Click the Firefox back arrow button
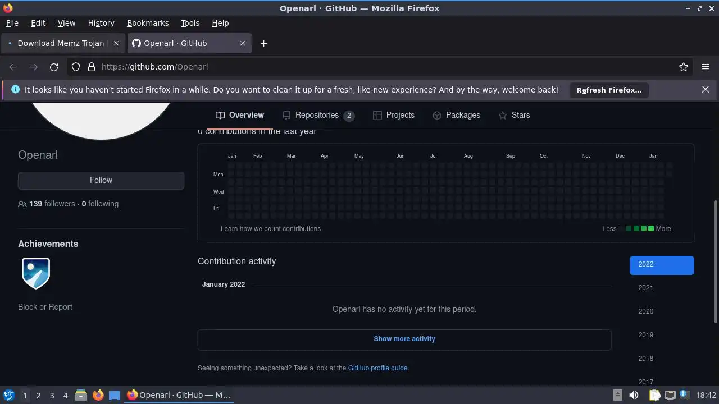719x404 pixels. (x=13, y=67)
